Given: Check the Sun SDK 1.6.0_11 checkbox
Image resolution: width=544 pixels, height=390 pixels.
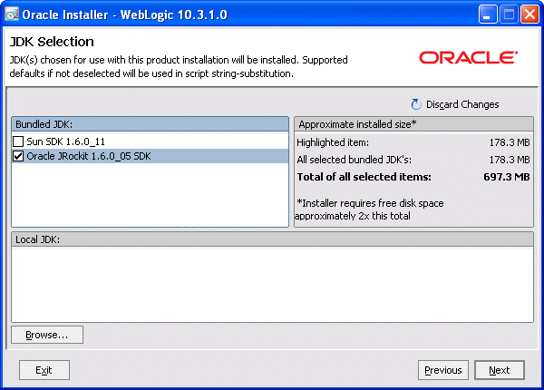Looking at the screenshot, I should (x=18, y=141).
